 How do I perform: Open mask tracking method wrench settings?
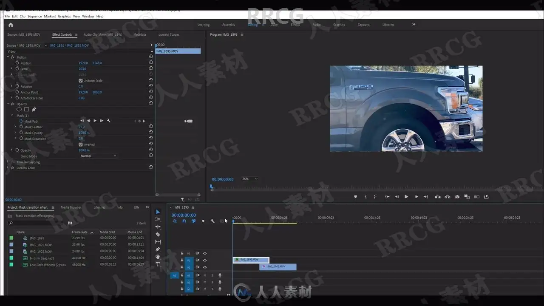pyautogui.click(x=108, y=121)
